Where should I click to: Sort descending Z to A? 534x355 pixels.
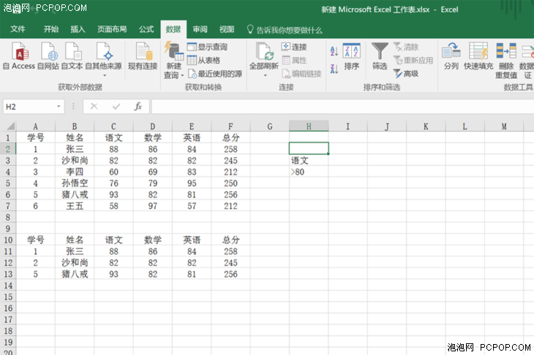[334, 69]
